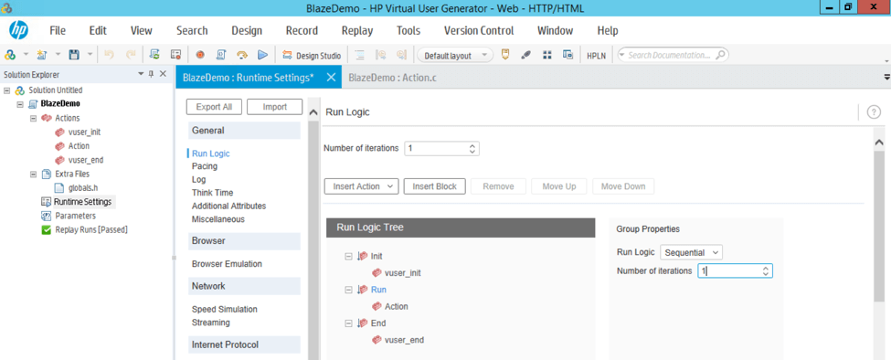
Task: Click the blue script scroll toolbar icon
Action: click(x=221, y=55)
